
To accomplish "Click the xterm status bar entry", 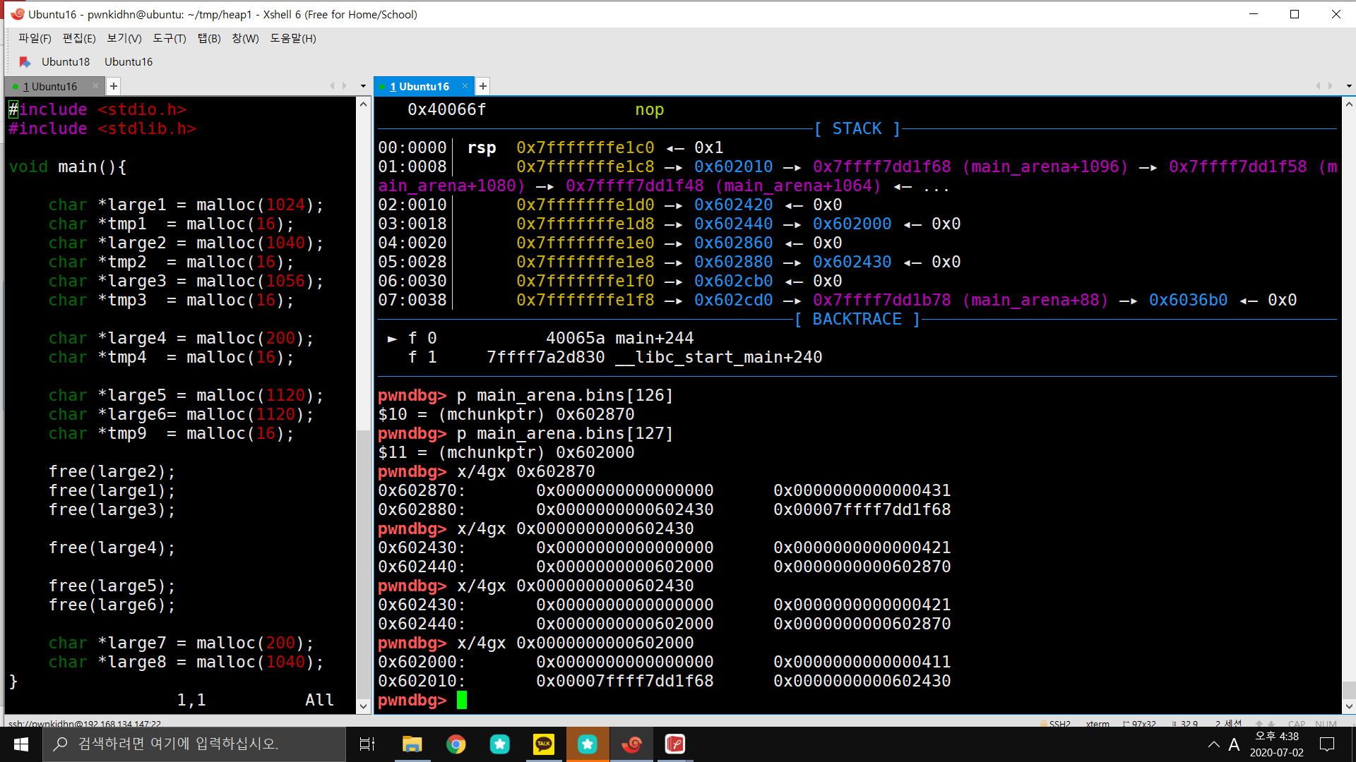I will [1098, 723].
